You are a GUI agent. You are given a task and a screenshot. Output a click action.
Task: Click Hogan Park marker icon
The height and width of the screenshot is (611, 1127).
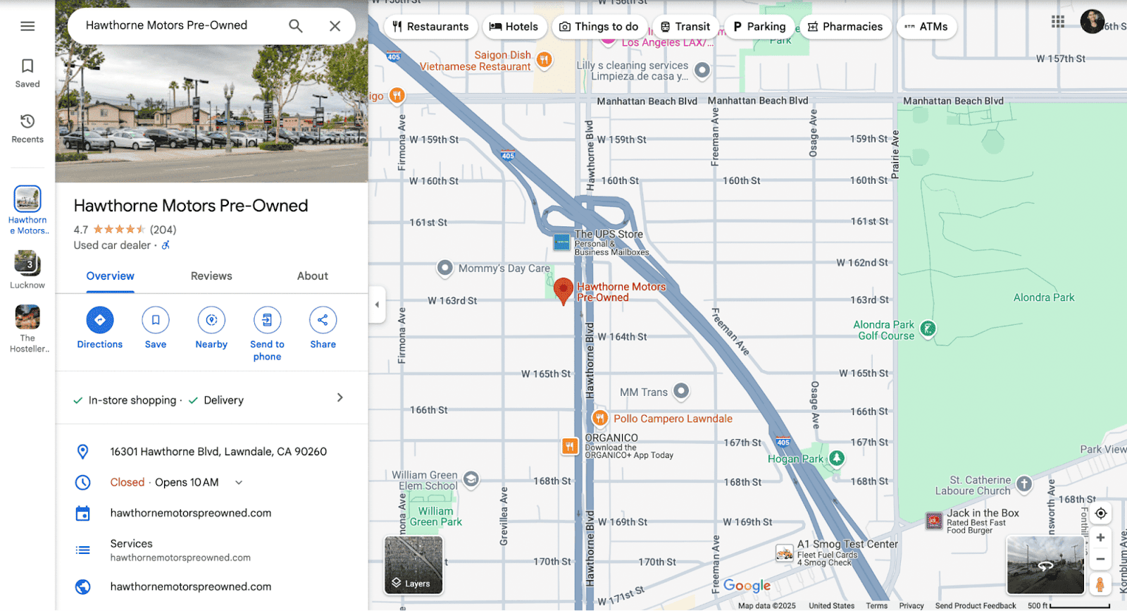(836, 458)
